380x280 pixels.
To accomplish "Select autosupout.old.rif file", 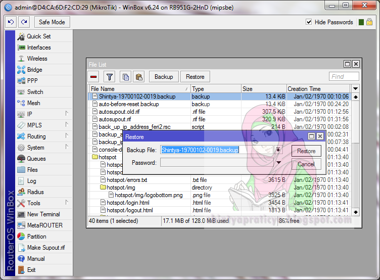I will (219, 112).
